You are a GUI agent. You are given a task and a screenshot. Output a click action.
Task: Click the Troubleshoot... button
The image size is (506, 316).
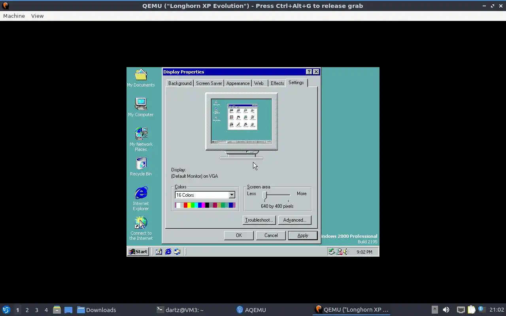click(x=259, y=220)
